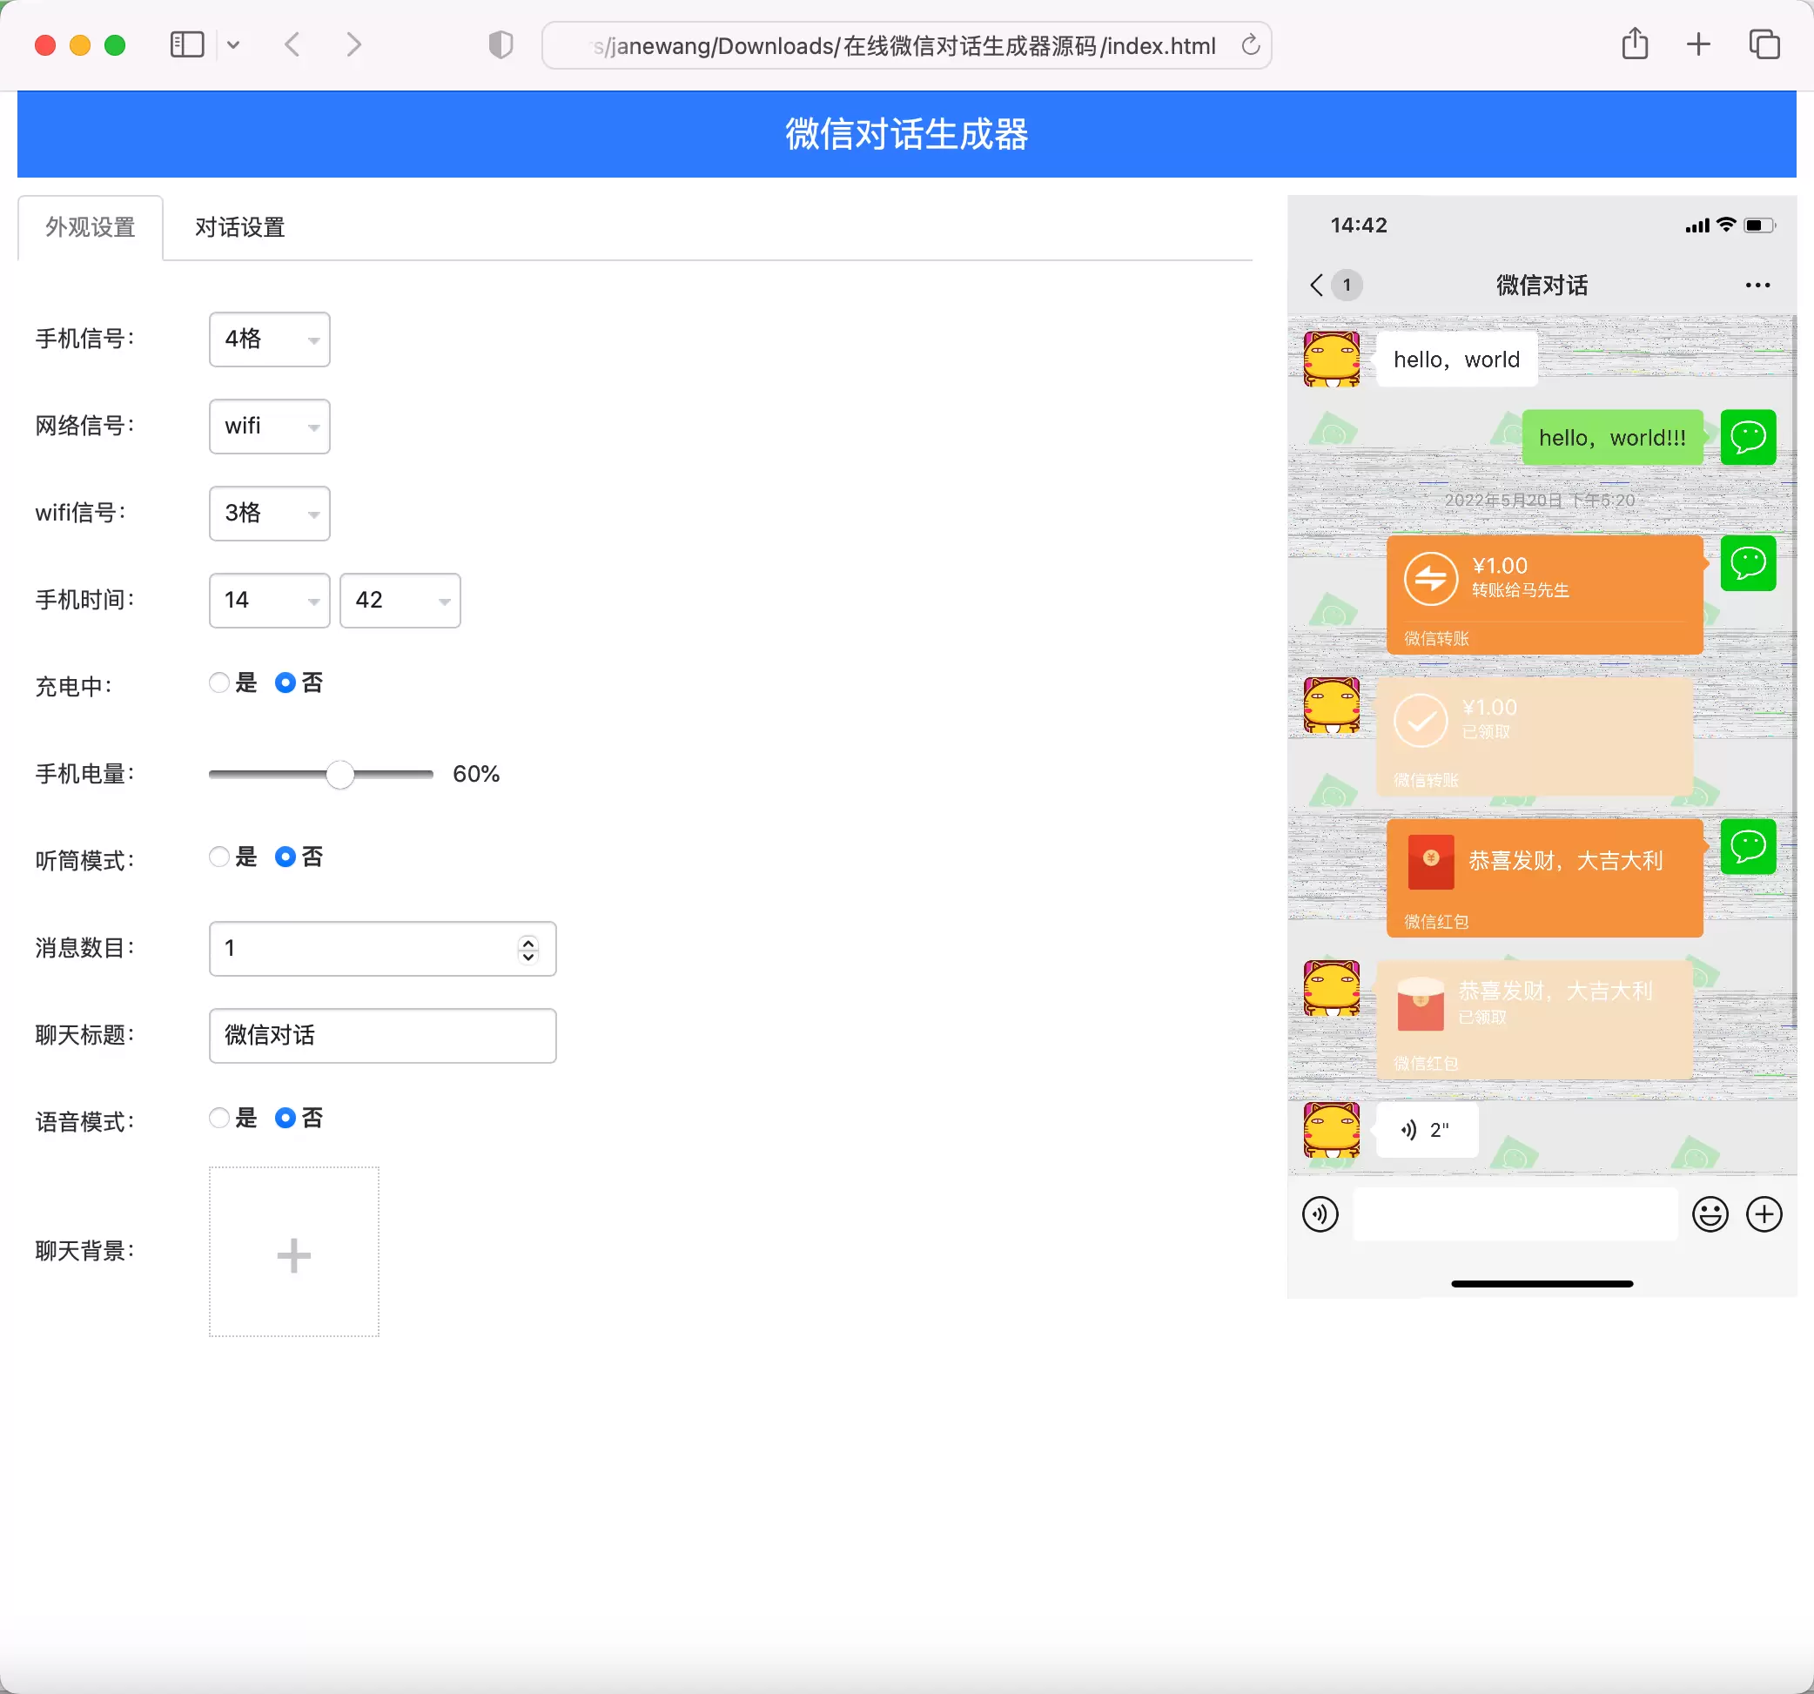Click the cat avatar beside opened red packet

1331,989
